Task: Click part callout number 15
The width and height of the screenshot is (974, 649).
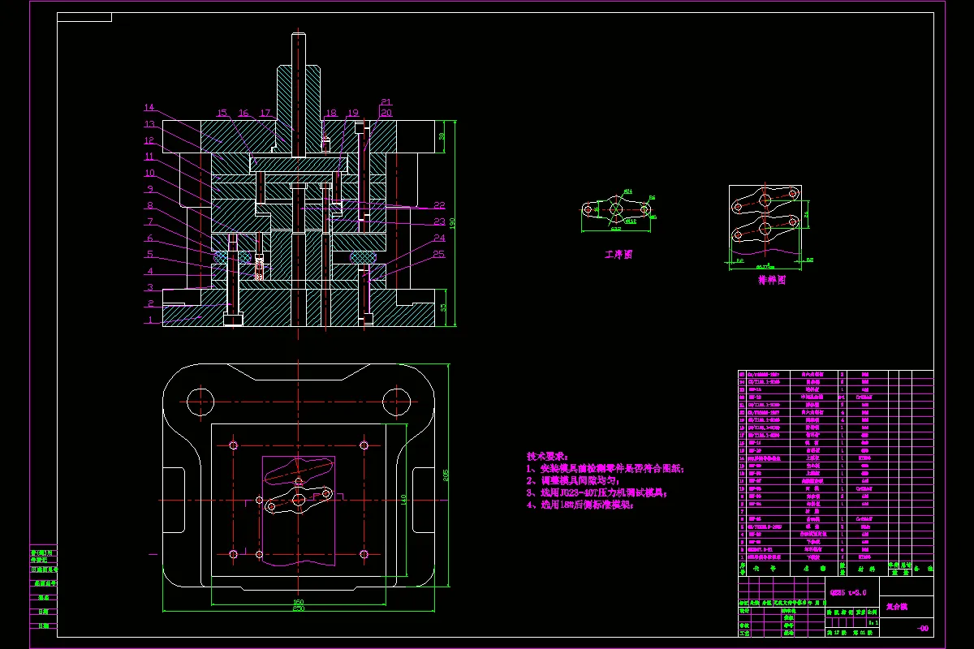Action: (x=223, y=113)
